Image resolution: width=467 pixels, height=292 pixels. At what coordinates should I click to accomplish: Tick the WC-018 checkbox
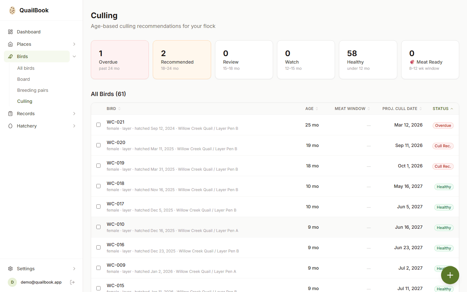[x=98, y=186]
